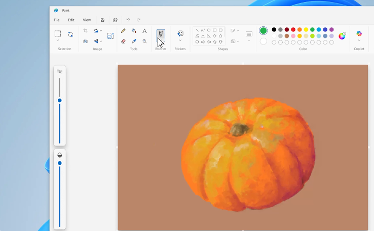Open the File menu
This screenshot has width=374, height=231.
57,20
